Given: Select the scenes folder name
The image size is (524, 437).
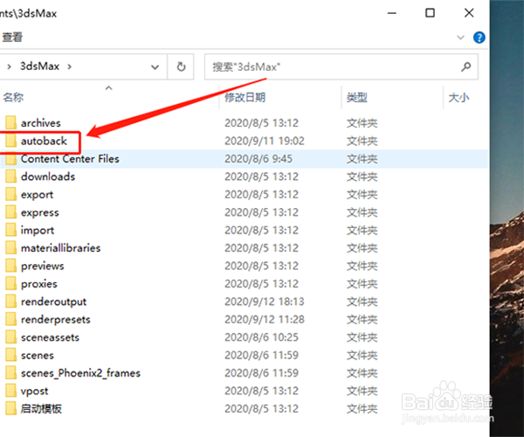Looking at the screenshot, I should click(x=37, y=355).
